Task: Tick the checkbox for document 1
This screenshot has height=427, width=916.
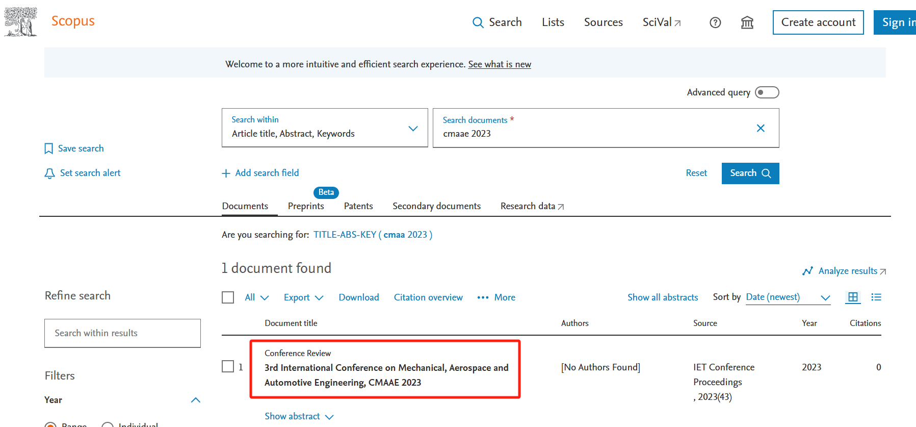Action: 228,366
